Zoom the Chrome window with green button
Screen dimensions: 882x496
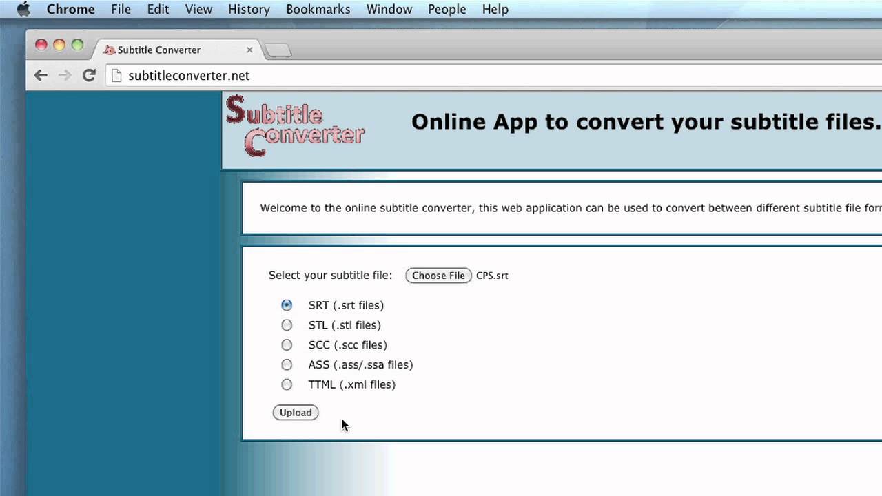(x=77, y=45)
